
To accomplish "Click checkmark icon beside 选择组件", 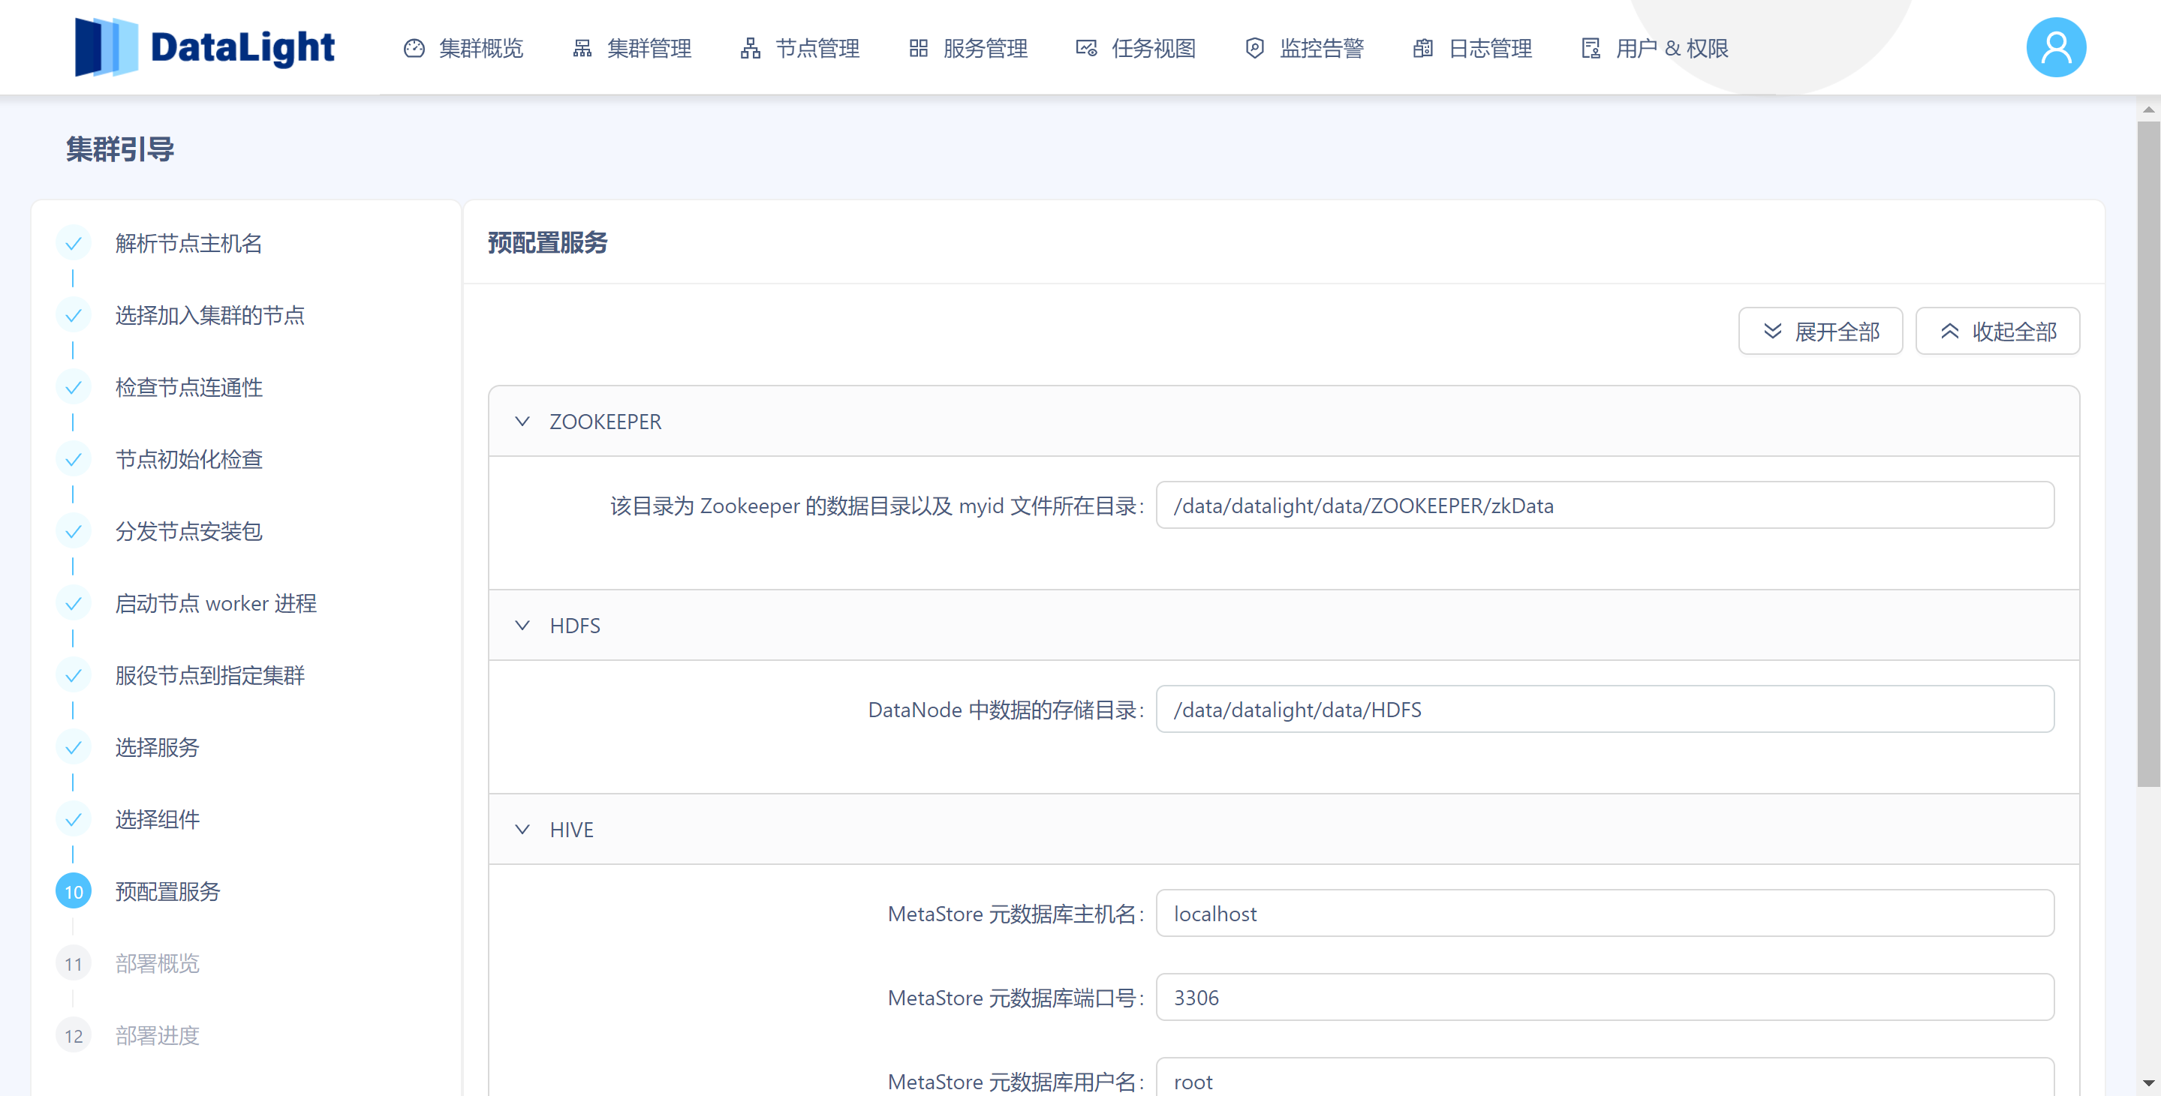I will [73, 820].
